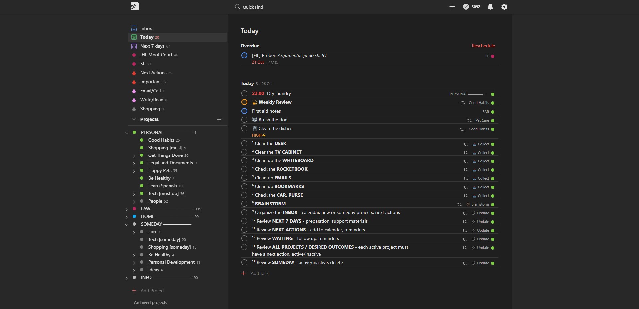
Task: Click the plus icon beside Add Project
Action: [x=134, y=291]
